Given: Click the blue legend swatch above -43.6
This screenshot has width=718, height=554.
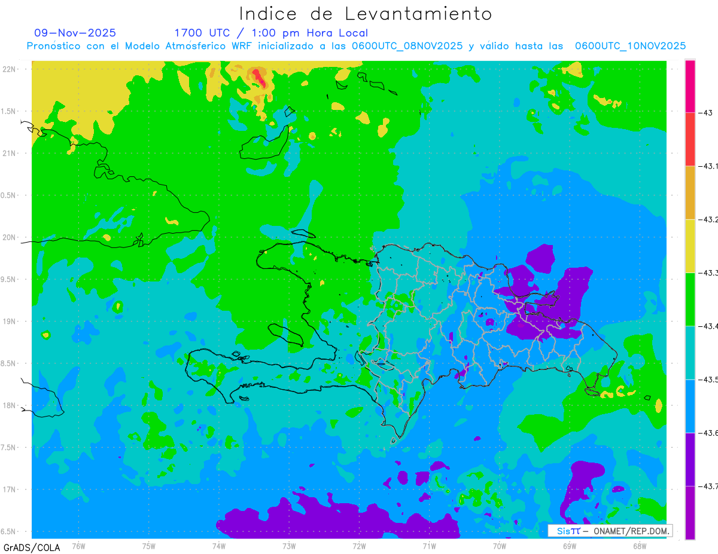Looking at the screenshot, I should [690, 406].
